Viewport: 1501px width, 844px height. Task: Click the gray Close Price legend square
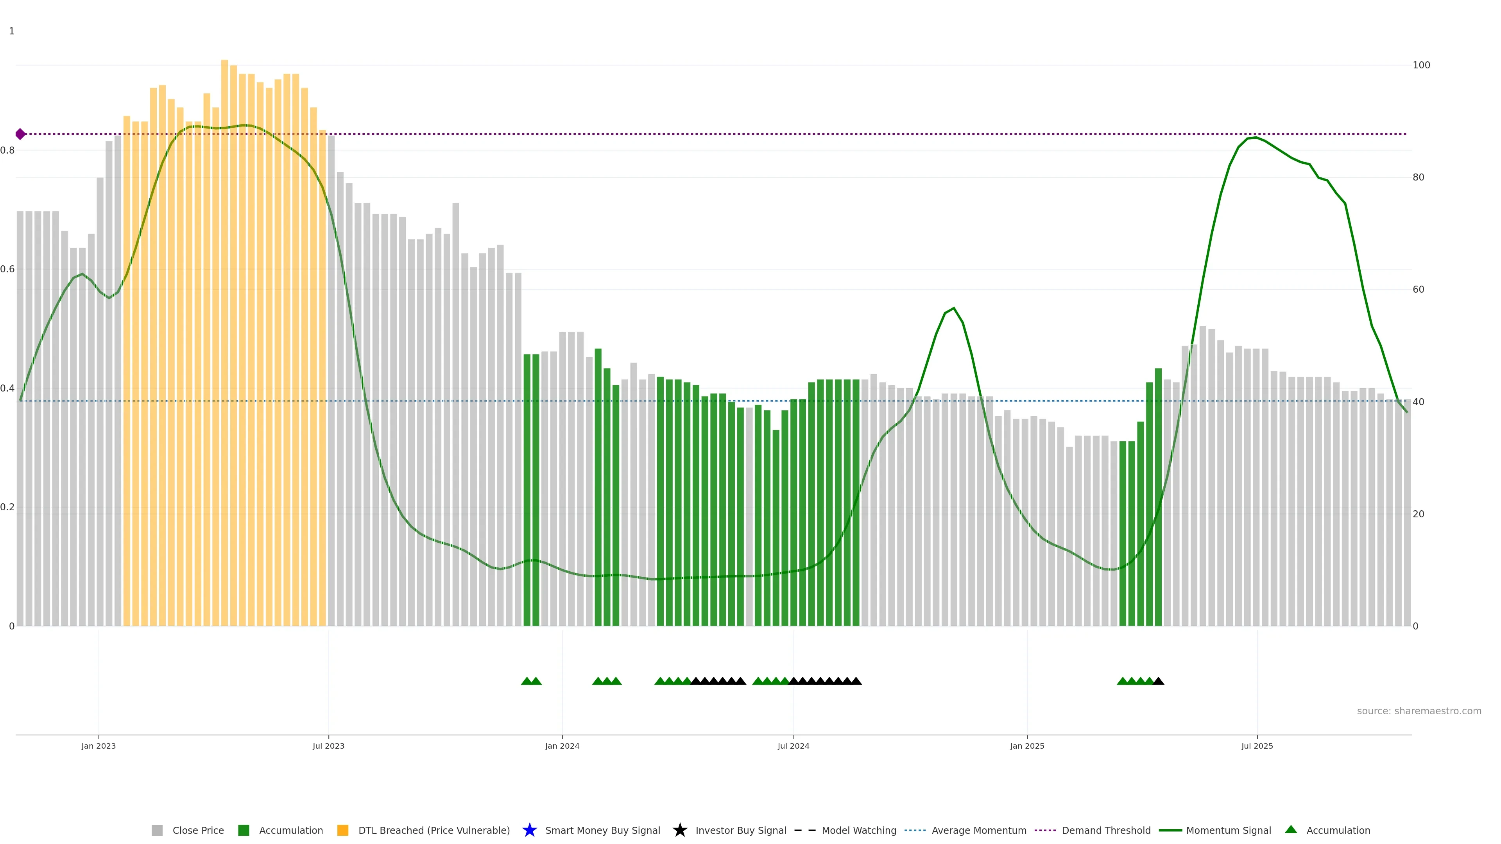[157, 830]
